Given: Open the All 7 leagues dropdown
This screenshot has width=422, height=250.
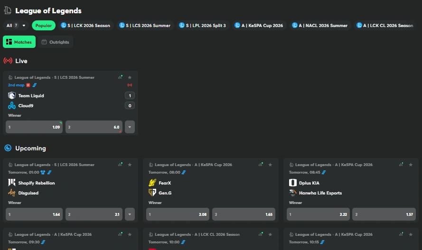Looking at the screenshot, I should click(16, 26).
